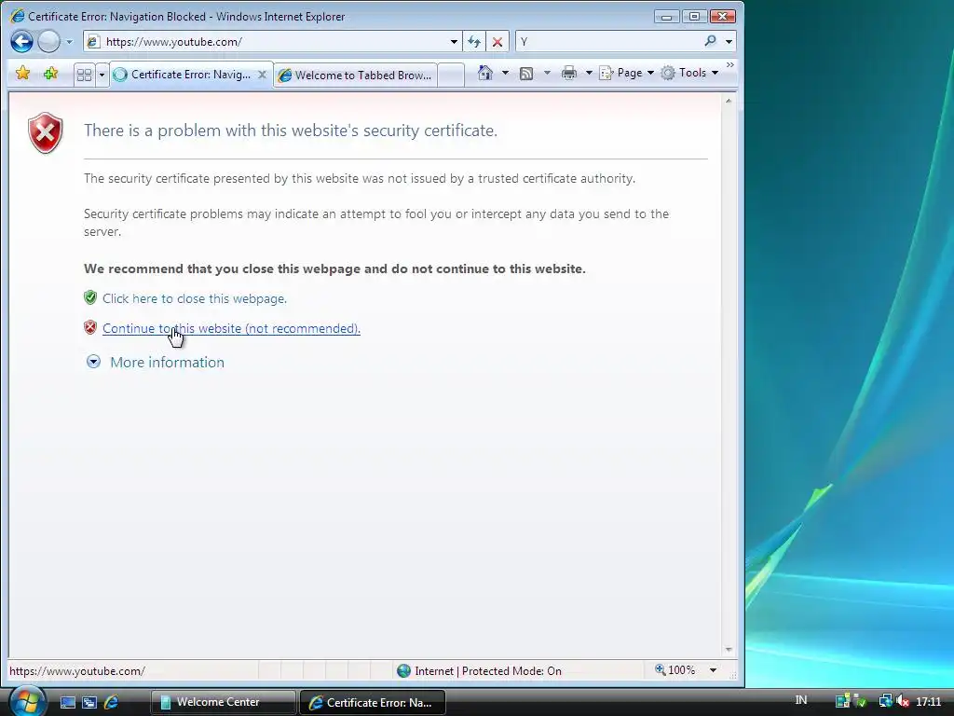The height and width of the screenshot is (716, 954).
Task: Click 'Click here to close this webpage' link
Action: coord(195,299)
